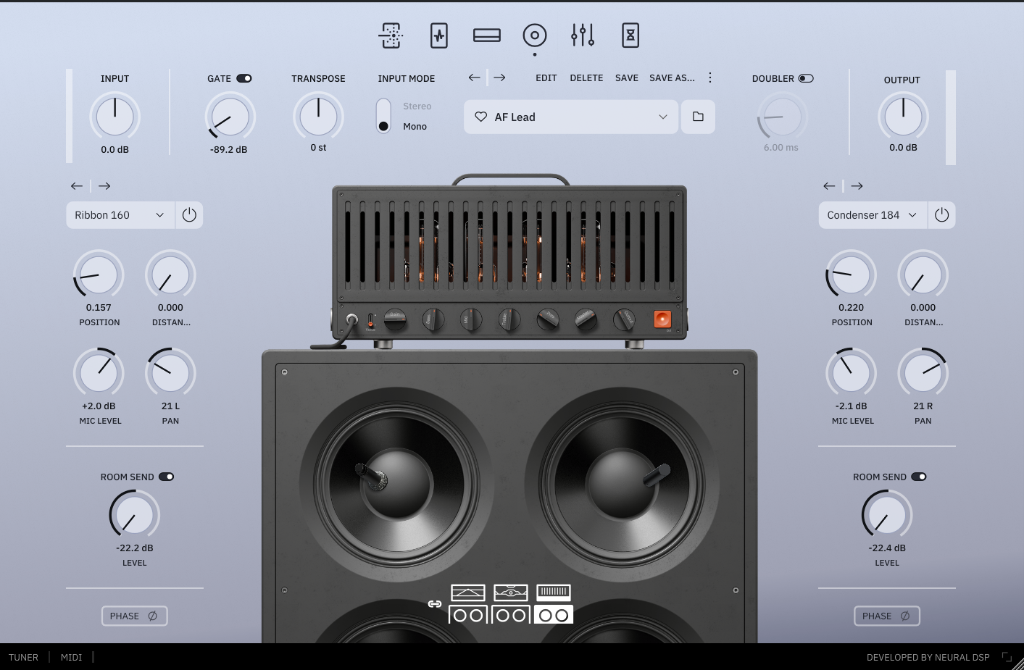The image size is (1024, 670).
Task: Click the microphone on the left speaker
Action: tap(371, 476)
